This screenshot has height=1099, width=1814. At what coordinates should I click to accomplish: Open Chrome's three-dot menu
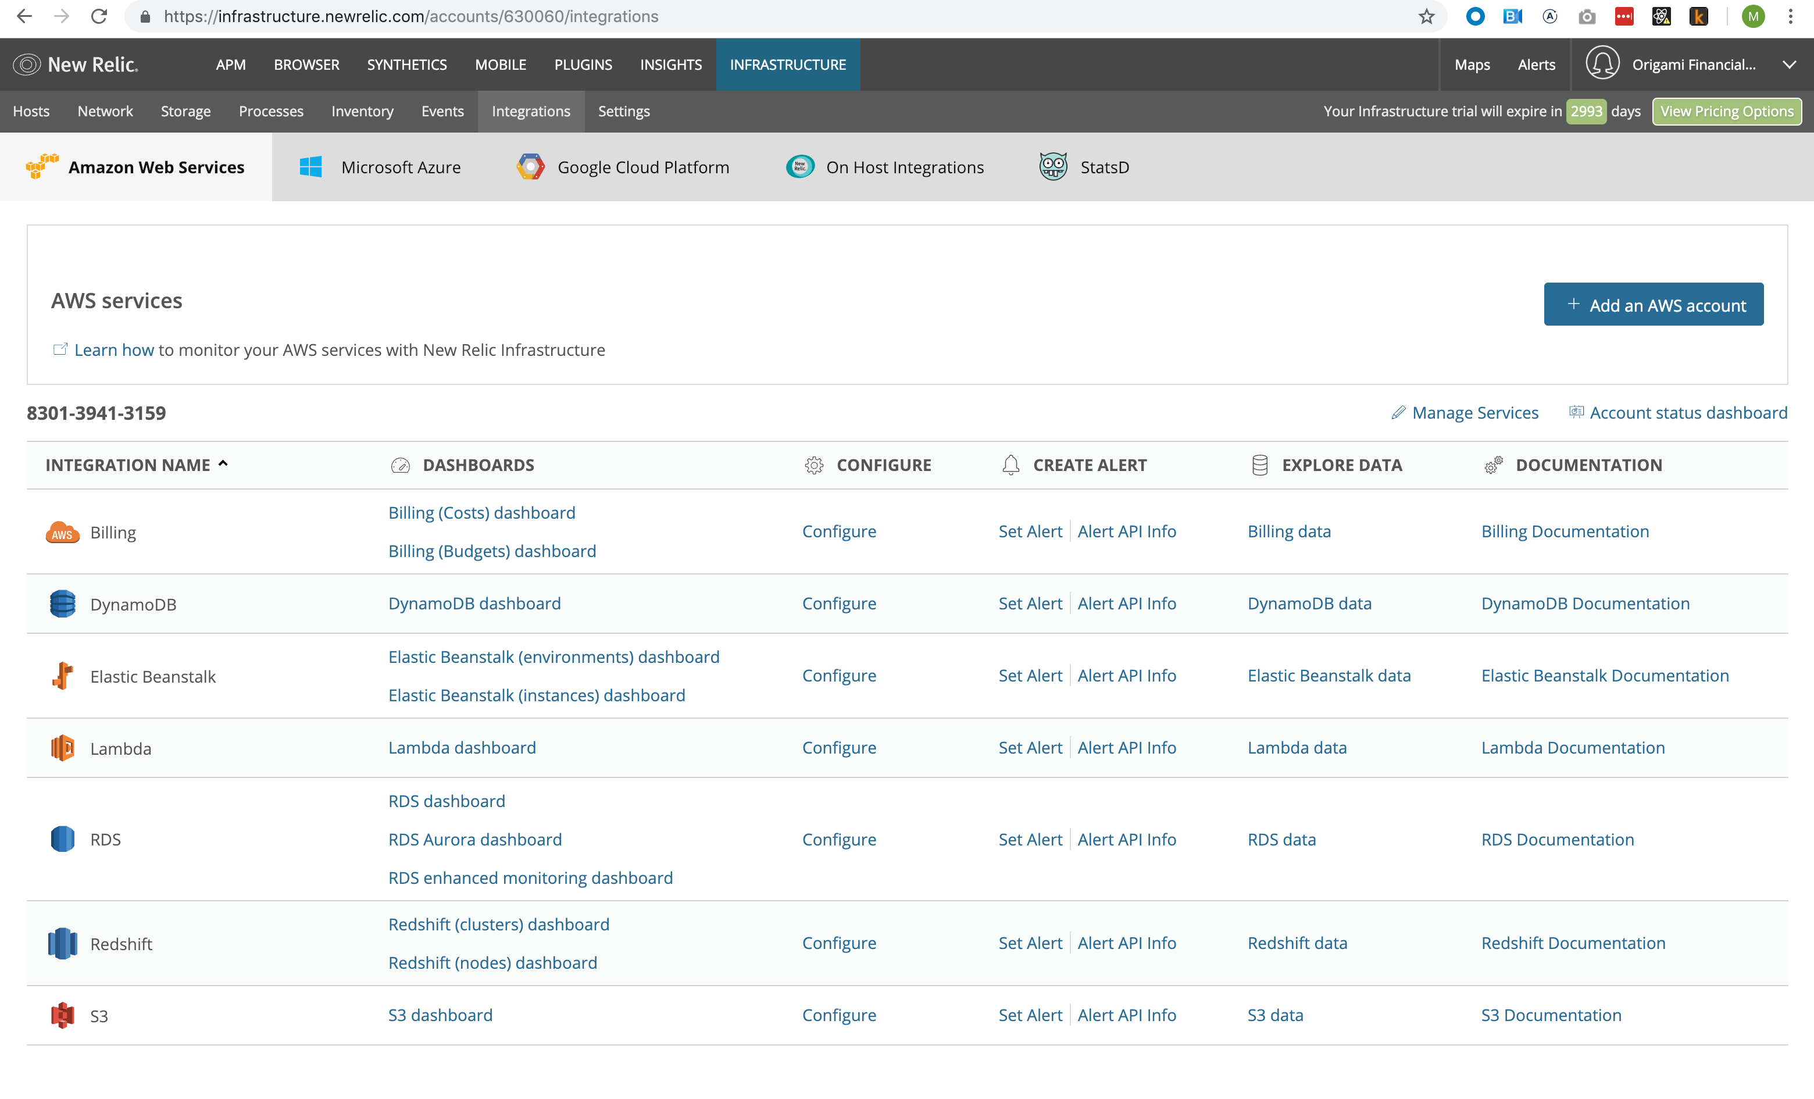1790,16
